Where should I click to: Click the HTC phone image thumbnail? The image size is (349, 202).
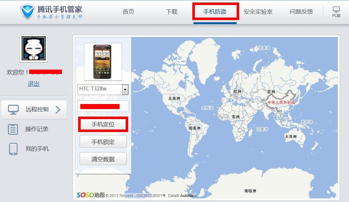tap(103, 62)
